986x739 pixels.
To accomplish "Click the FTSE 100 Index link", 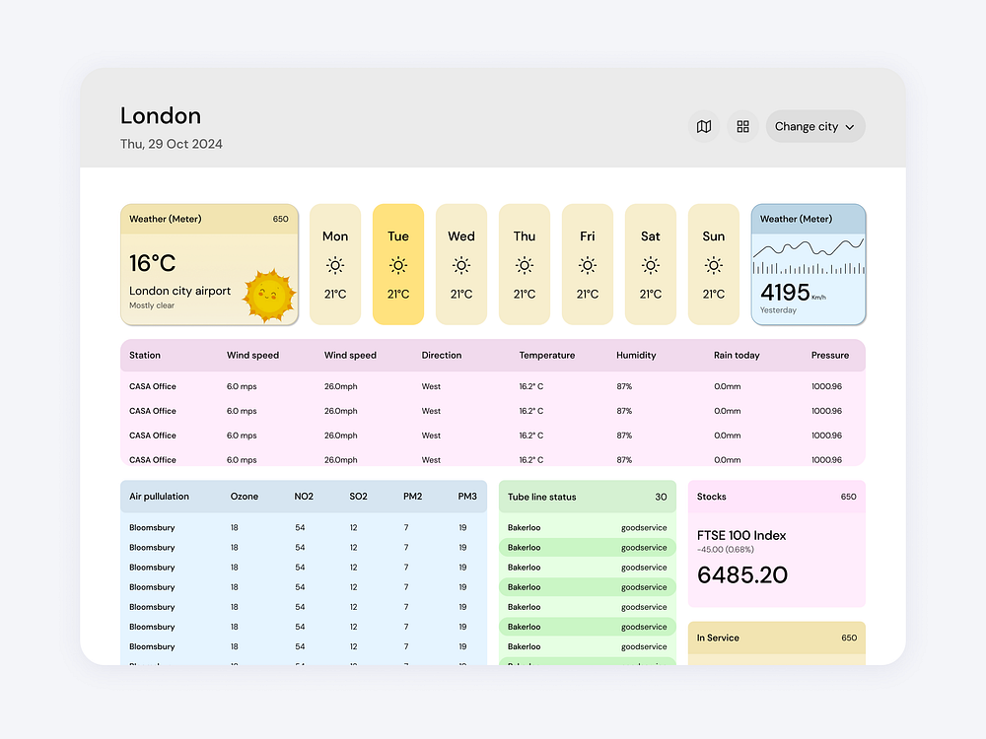I will (742, 535).
